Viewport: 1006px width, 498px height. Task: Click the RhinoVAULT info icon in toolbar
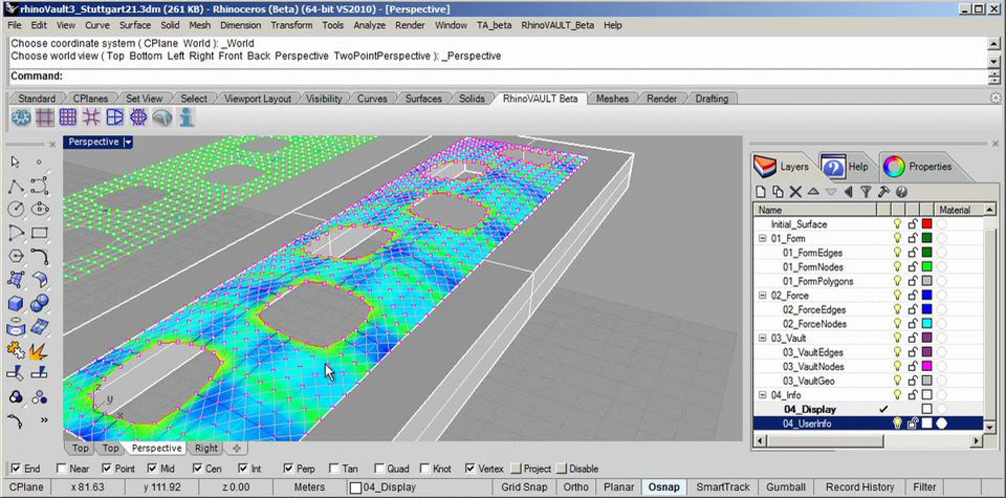[x=186, y=118]
